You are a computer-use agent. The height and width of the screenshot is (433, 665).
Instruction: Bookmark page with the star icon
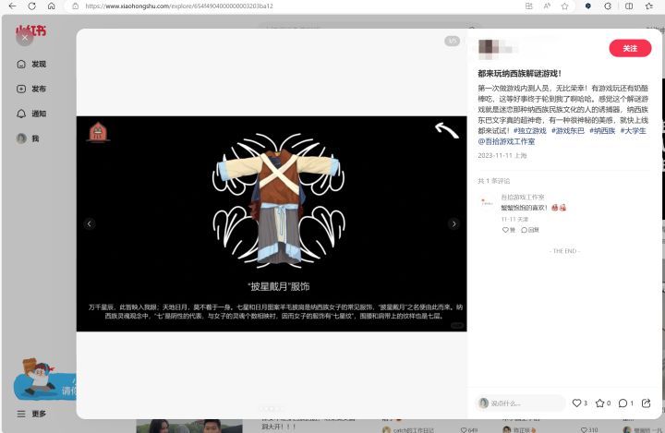tap(565, 6)
